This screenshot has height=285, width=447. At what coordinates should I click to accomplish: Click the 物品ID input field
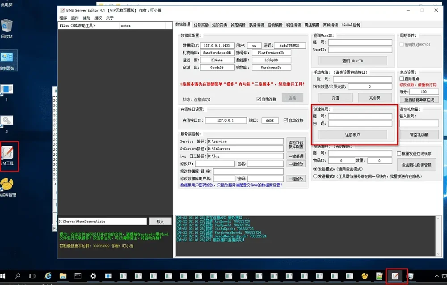[341, 161]
